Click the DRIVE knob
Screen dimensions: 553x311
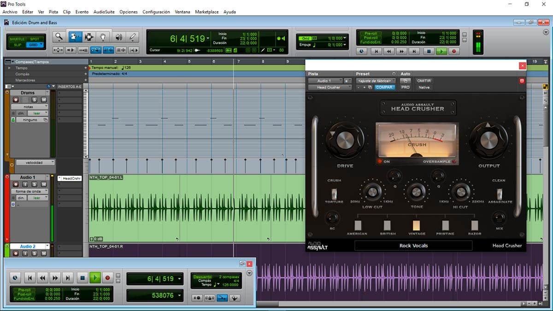pyautogui.click(x=345, y=140)
